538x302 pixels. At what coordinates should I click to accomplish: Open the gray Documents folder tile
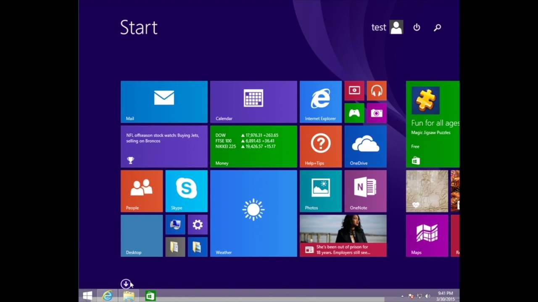point(175,247)
